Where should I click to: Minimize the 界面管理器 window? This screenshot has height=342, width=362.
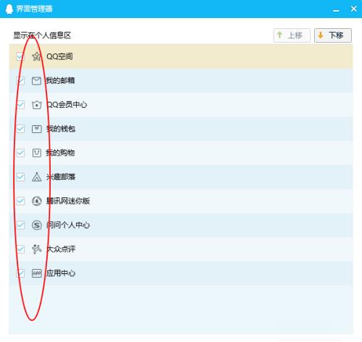coord(336,9)
